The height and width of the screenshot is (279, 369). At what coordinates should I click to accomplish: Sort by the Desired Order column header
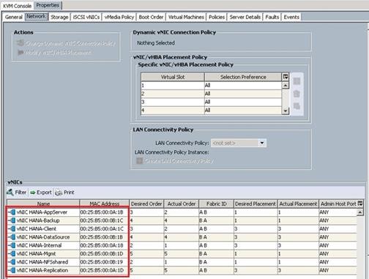[146, 204]
